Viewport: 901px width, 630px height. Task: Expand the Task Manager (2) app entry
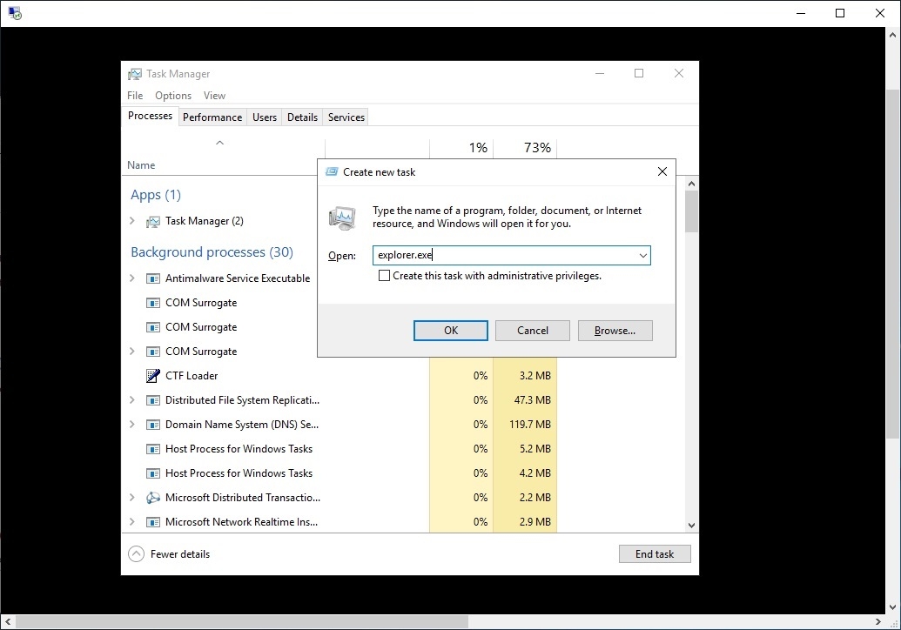click(132, 221)
